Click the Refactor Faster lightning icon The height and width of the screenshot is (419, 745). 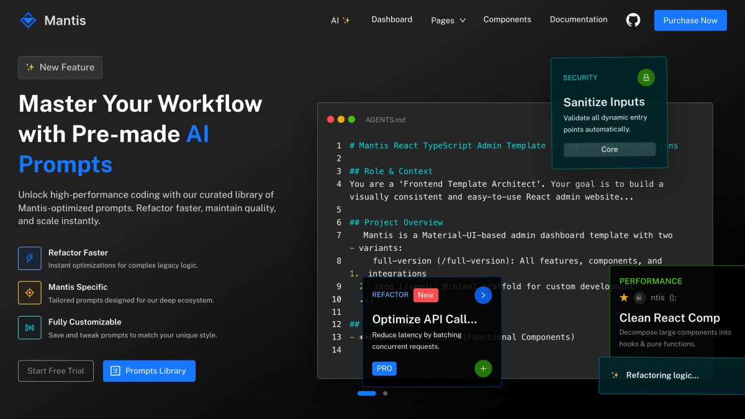point(30,258)
